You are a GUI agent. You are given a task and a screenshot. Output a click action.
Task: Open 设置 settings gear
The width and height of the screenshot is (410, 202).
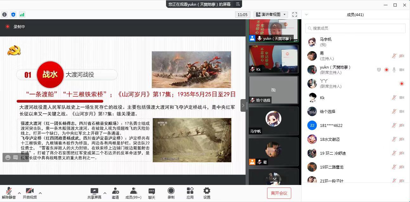[207, 193]
